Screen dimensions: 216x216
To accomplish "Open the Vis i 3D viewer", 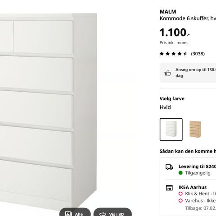I will click(112, 212).
